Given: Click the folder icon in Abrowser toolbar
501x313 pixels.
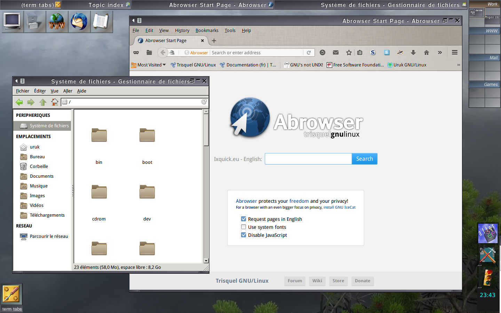Looking at the screenshot, I should pyautogui.click(x=149, y=53).
